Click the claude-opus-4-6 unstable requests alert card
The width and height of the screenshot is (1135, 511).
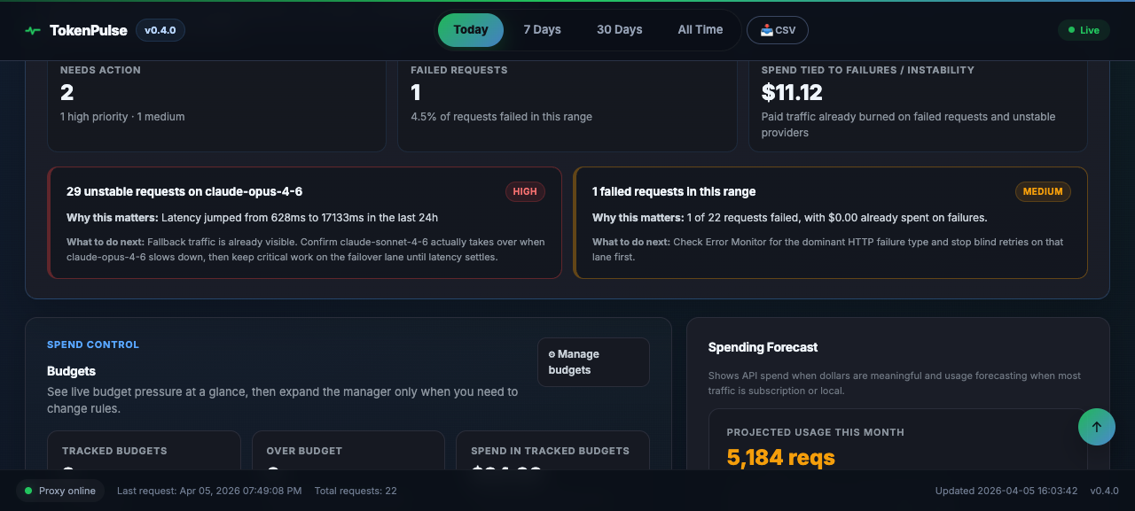pyautogui.click(x=304, y=222)
